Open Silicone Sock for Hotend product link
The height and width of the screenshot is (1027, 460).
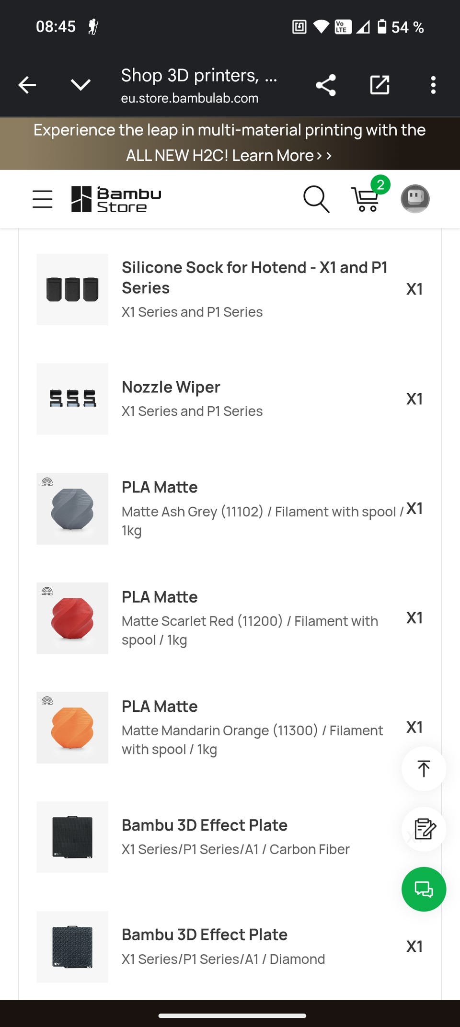[x=254, y=277]
